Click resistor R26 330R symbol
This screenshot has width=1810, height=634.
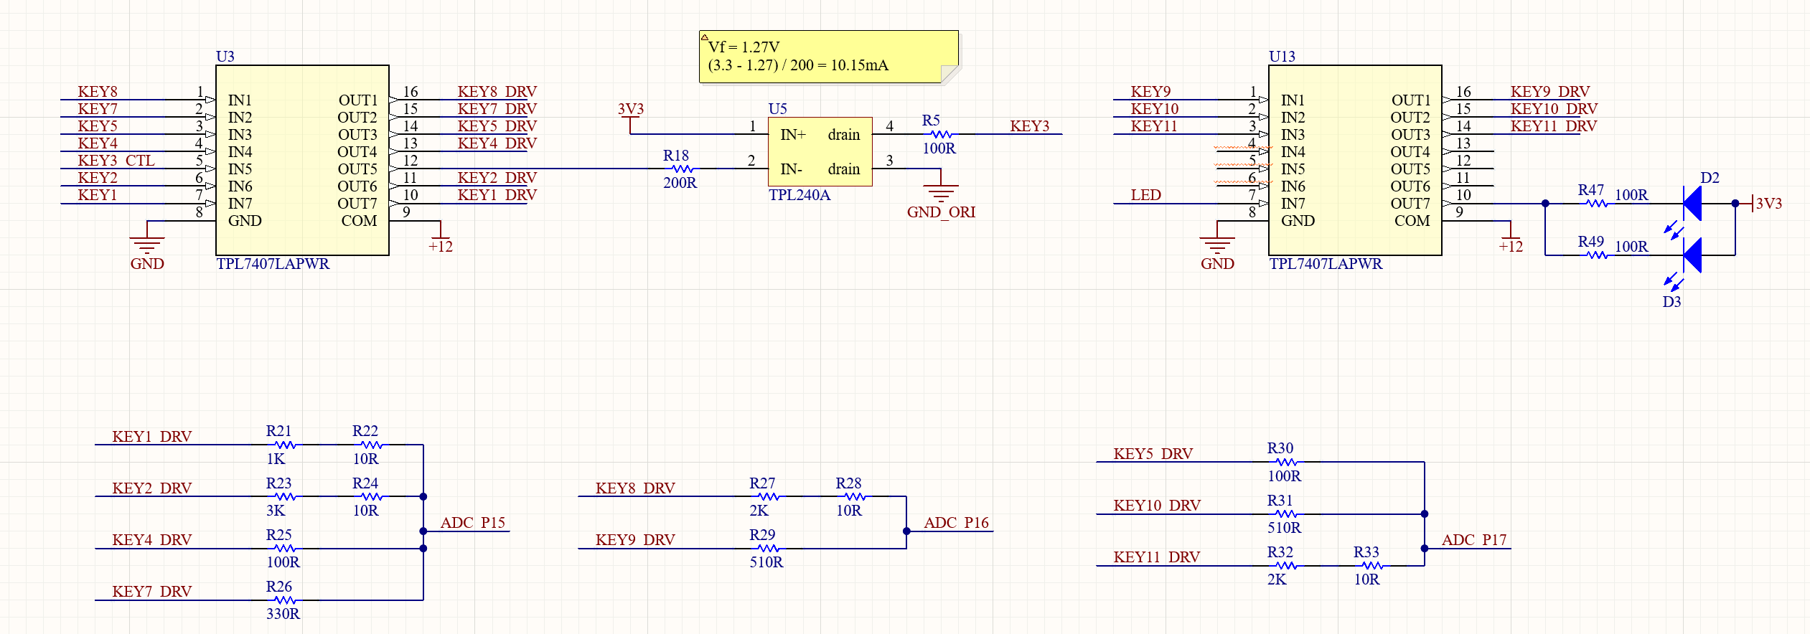click(x=285, y=600)
